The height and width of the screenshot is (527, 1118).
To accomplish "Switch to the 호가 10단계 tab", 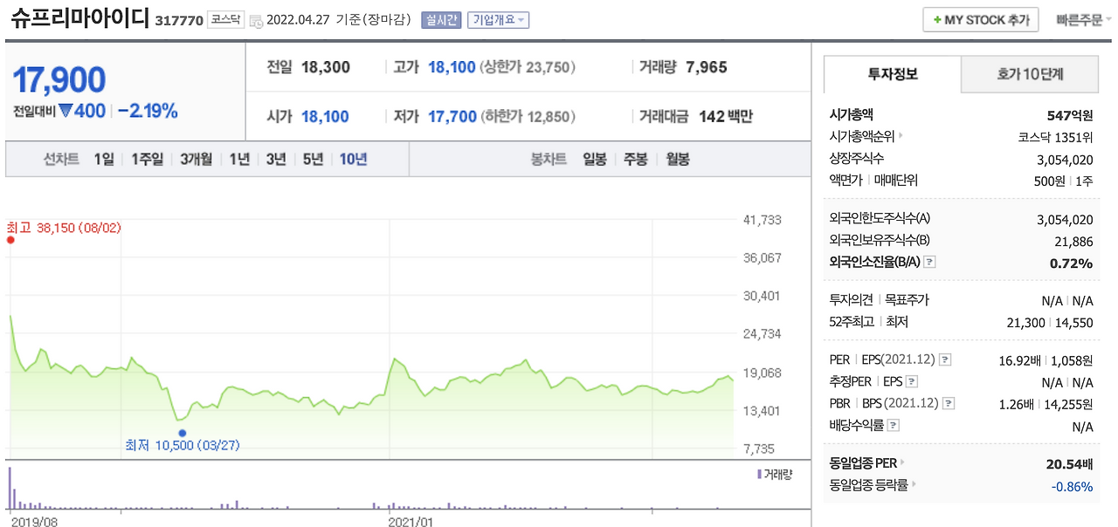I will coord(1029,75).
